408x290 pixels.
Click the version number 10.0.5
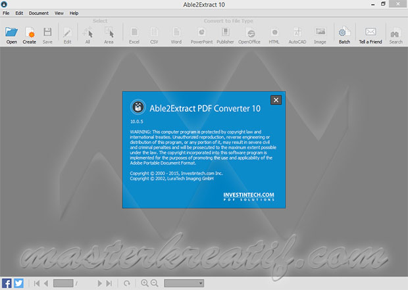pos(137,122)
